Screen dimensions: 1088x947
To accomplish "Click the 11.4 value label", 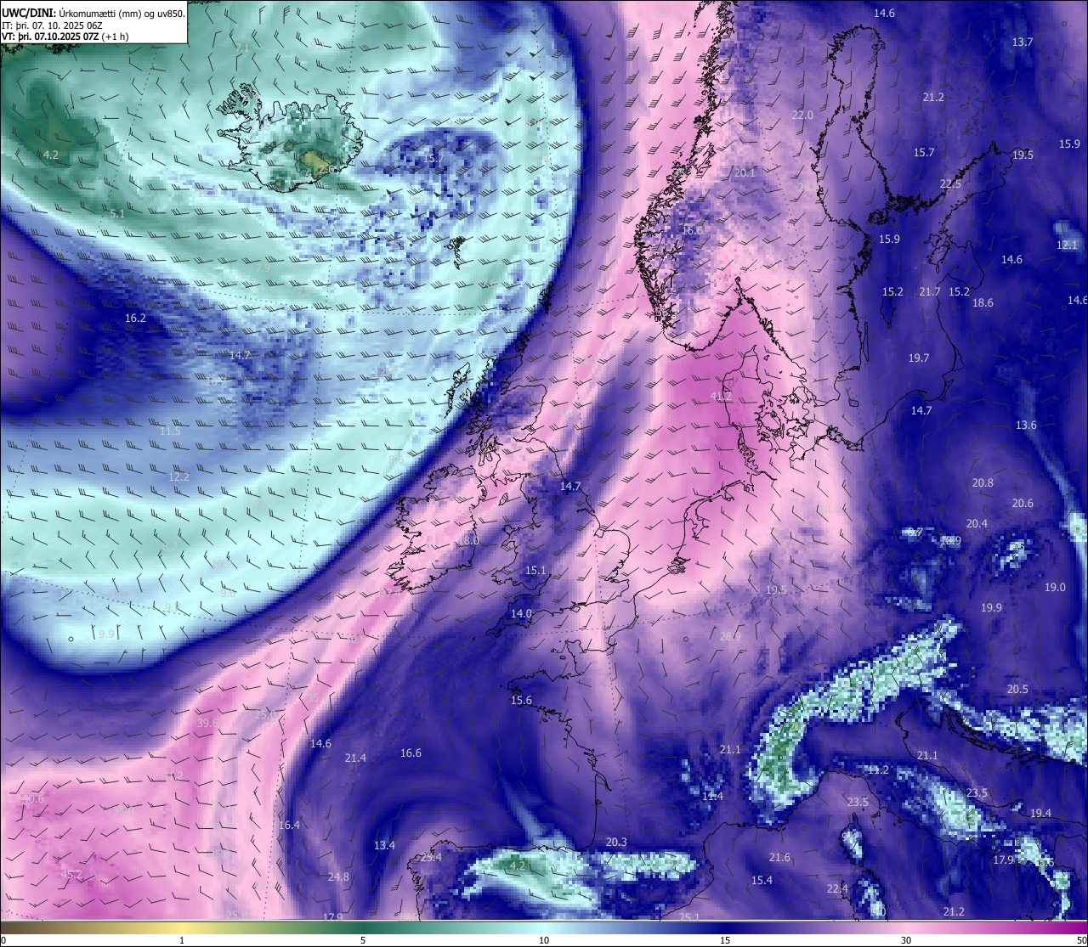I will point(712,796).
